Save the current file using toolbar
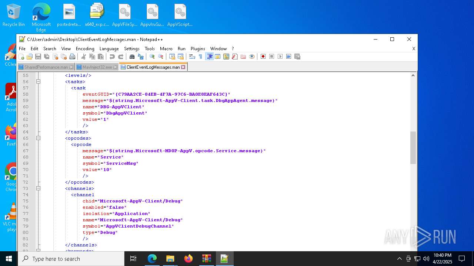The width and height of the screenshot is (474, 266). (x=38, y=57)
